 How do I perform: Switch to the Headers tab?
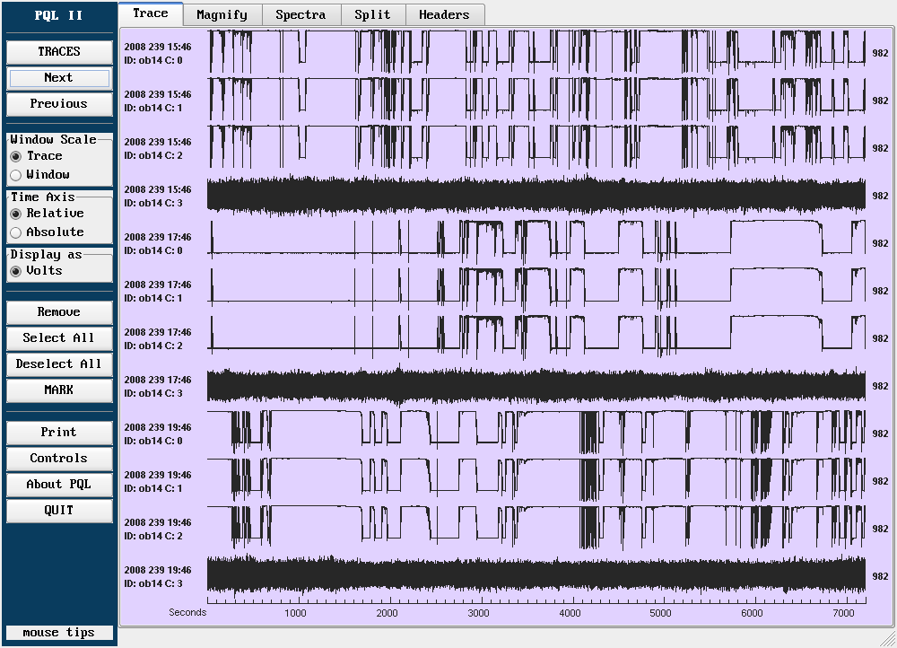click(444, 14)
